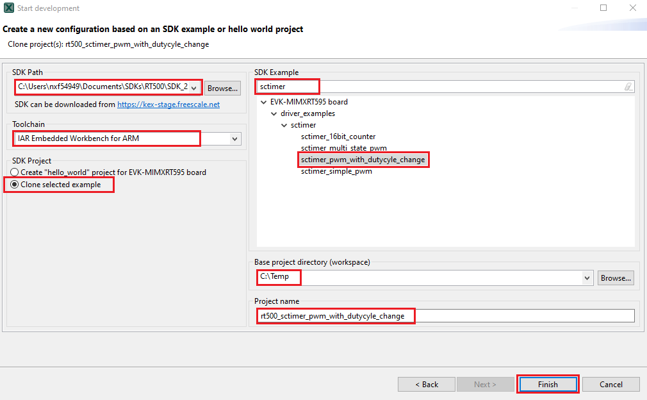Viewport: 647px width, 400px height.
Task: Collapse the driver_examples tree node
Action: [x=274, y=113]
